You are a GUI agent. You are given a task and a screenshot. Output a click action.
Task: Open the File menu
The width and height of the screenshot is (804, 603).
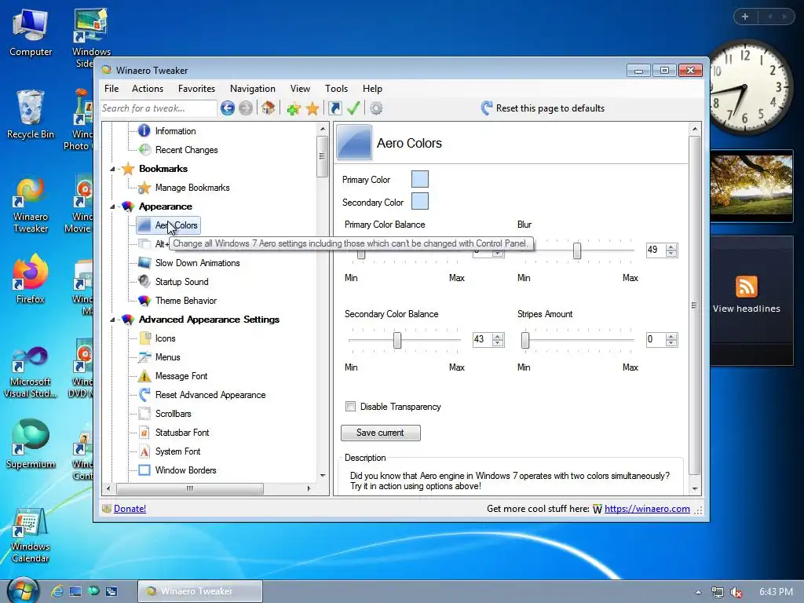111,89
